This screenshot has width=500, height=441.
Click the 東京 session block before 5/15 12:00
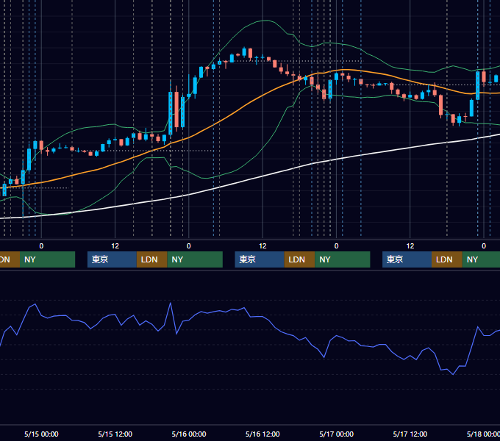112,259
